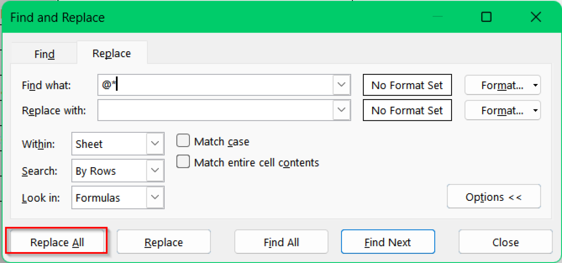Enable Match entire cell contents

pyautogui.click(x=183, y=161)
